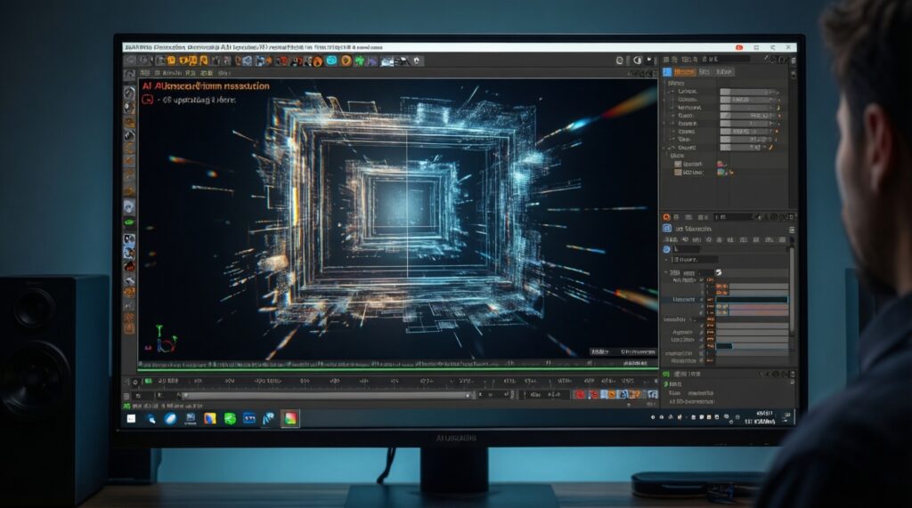Expand the second folder item in the right panel tree
This screenshot has height=508, width=912.
(678, 173)
